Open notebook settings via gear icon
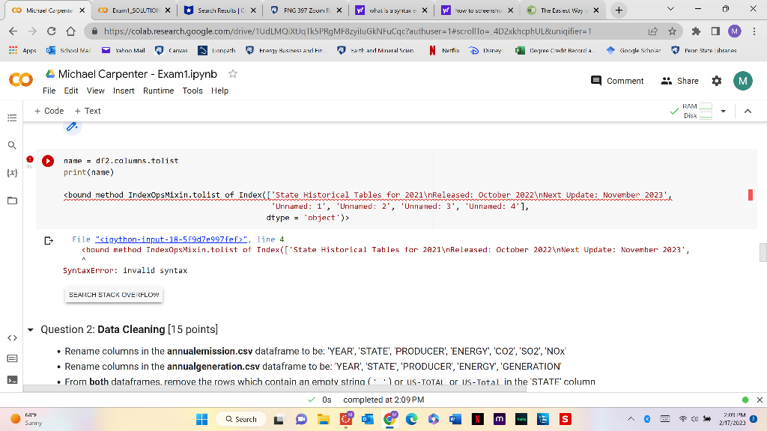 point(717,80)
